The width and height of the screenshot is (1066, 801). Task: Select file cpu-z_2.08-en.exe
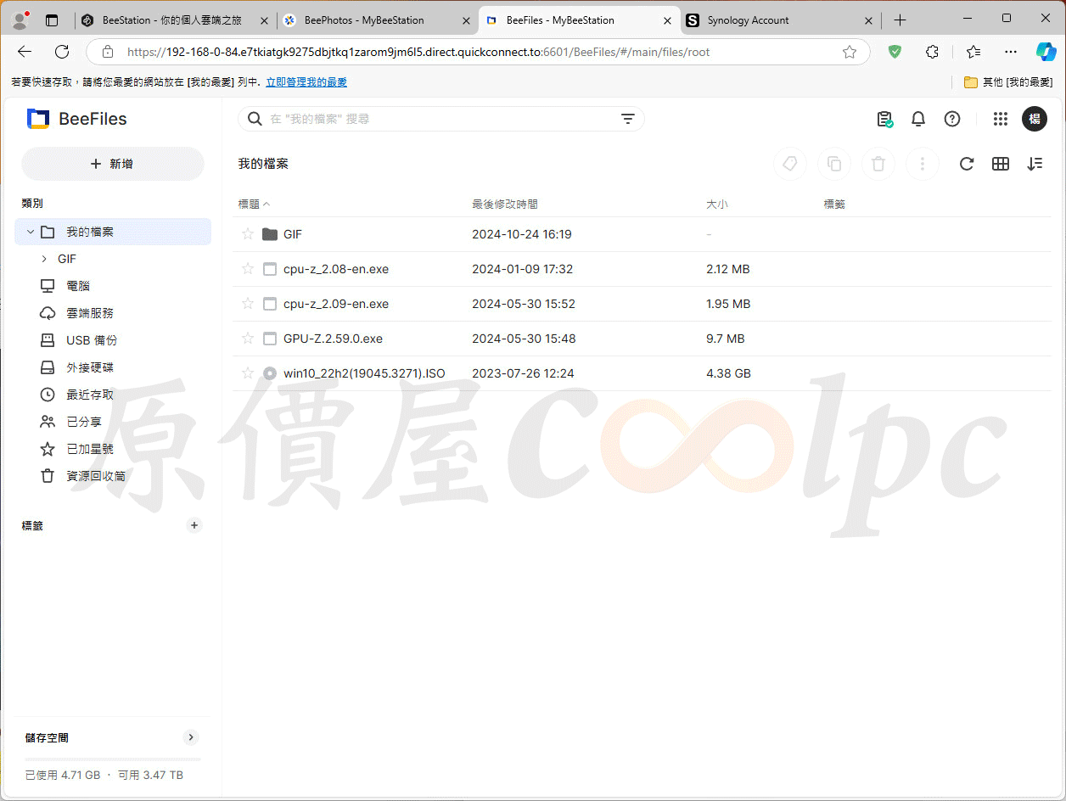pyautogui.click(x=642, y=269)
